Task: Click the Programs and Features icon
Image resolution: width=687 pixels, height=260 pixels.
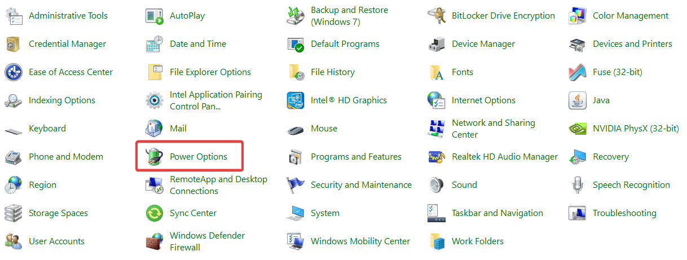Action: point(296,157)
